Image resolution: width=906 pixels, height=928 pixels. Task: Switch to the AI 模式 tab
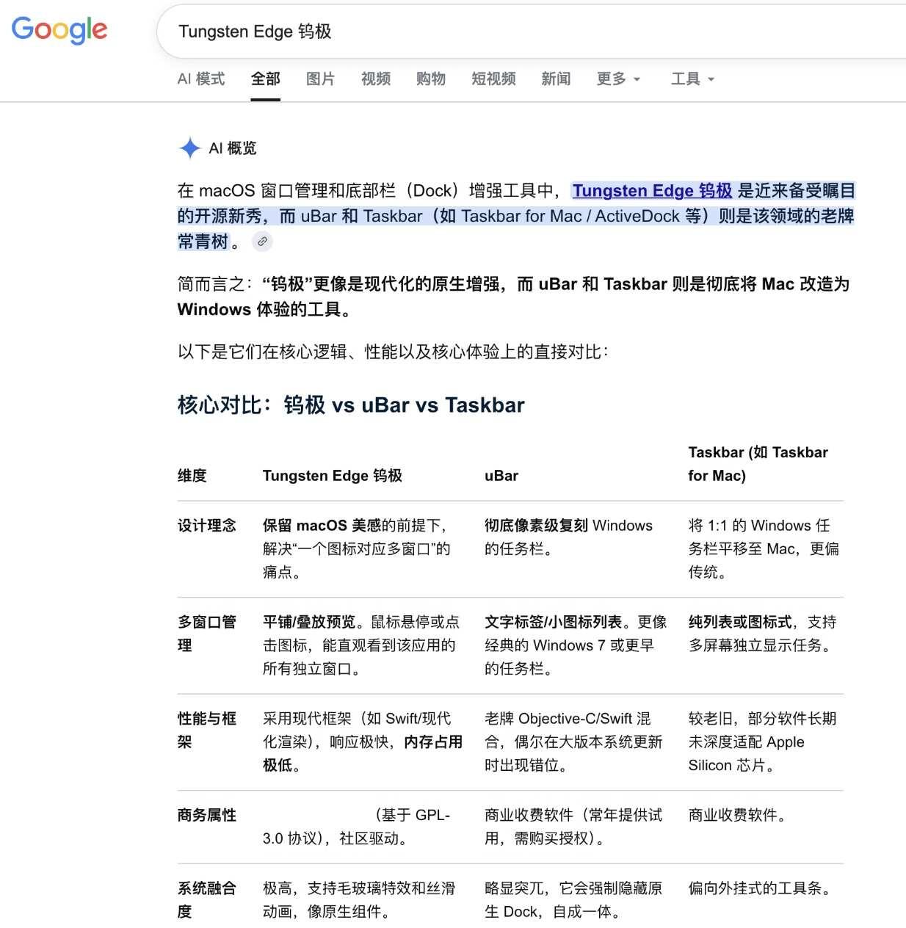[x=201, y=79]
